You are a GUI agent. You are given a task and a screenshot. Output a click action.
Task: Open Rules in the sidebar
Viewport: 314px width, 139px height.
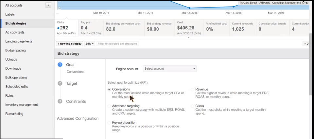[9, 95]
